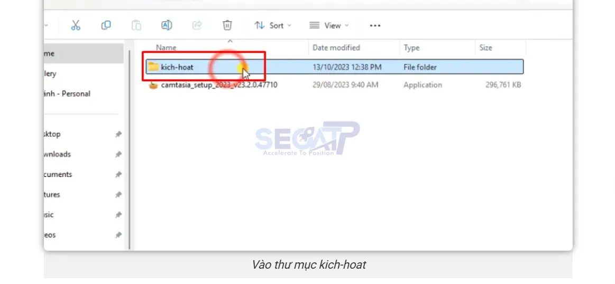
Task: Sort by the Date modified column header
Action: (x=336, y=48)
